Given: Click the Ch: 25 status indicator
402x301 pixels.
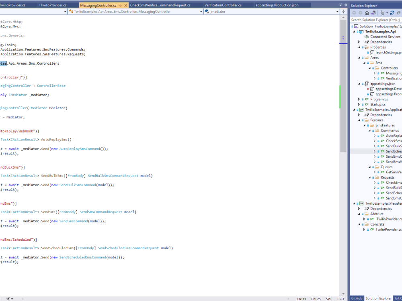Looking at the screenshot, I should (x=316, y=299).
